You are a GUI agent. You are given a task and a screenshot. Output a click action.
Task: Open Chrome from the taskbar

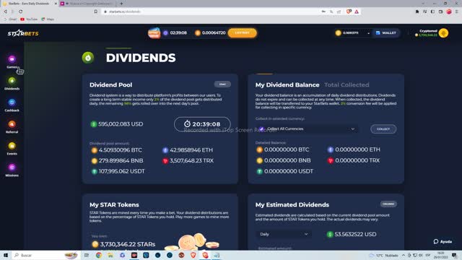point(99,255)
